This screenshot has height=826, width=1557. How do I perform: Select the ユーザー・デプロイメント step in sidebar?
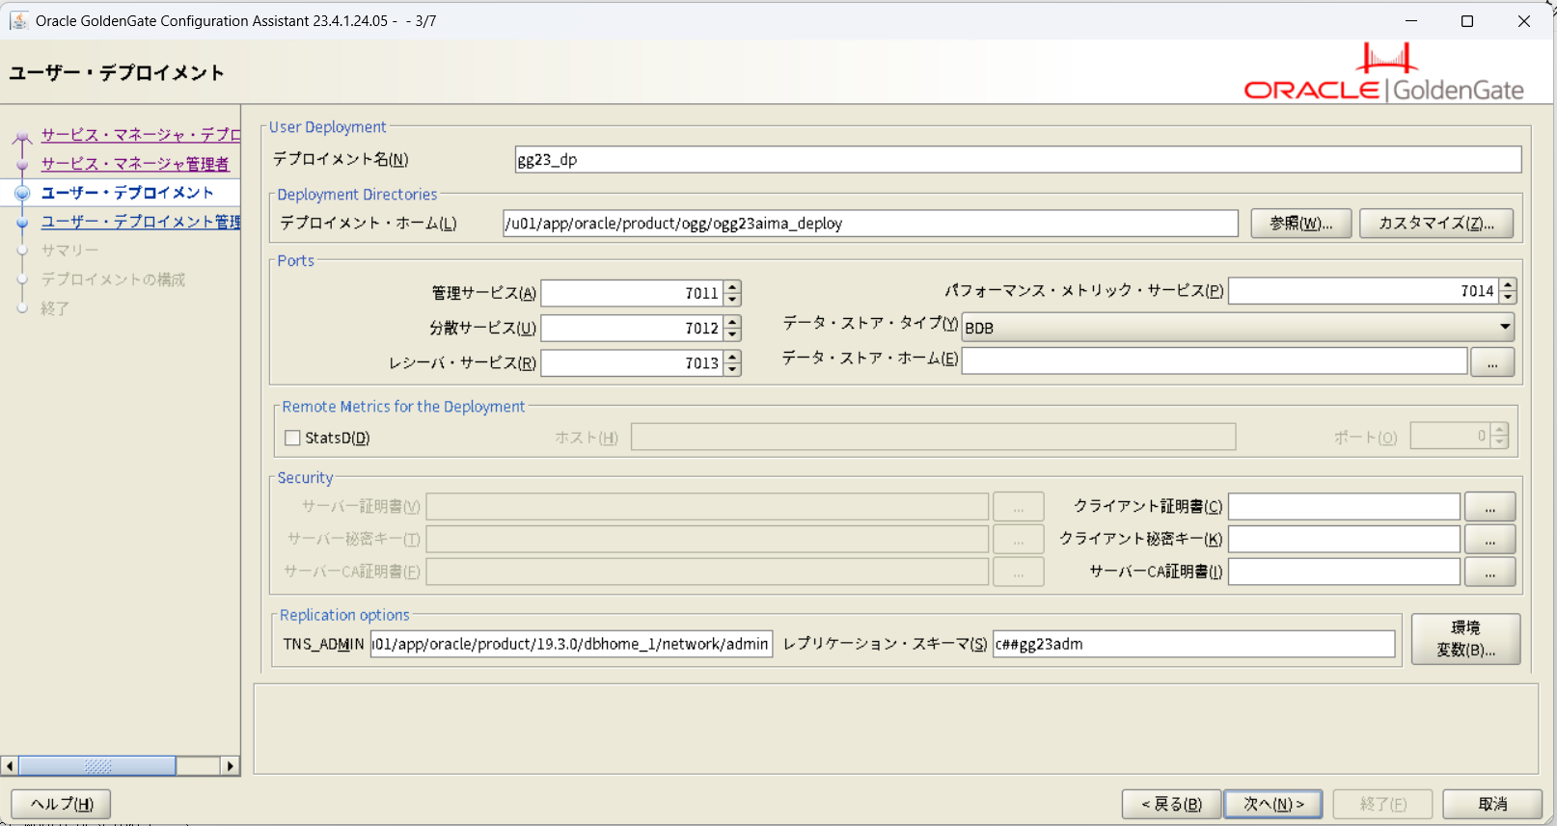click(127, 193)
